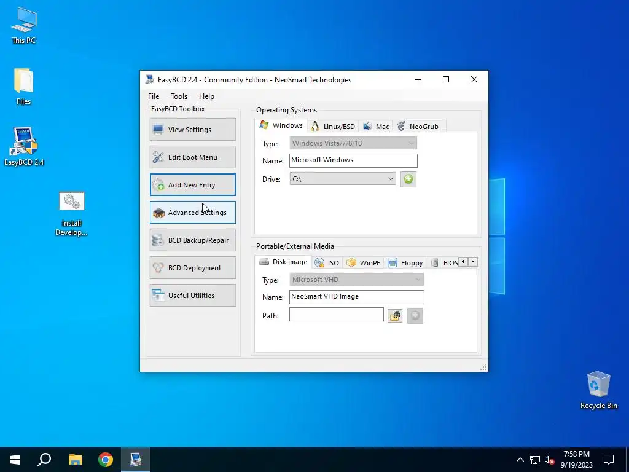
Task: Grab the window resize grip corner
Action: point(483,368)
